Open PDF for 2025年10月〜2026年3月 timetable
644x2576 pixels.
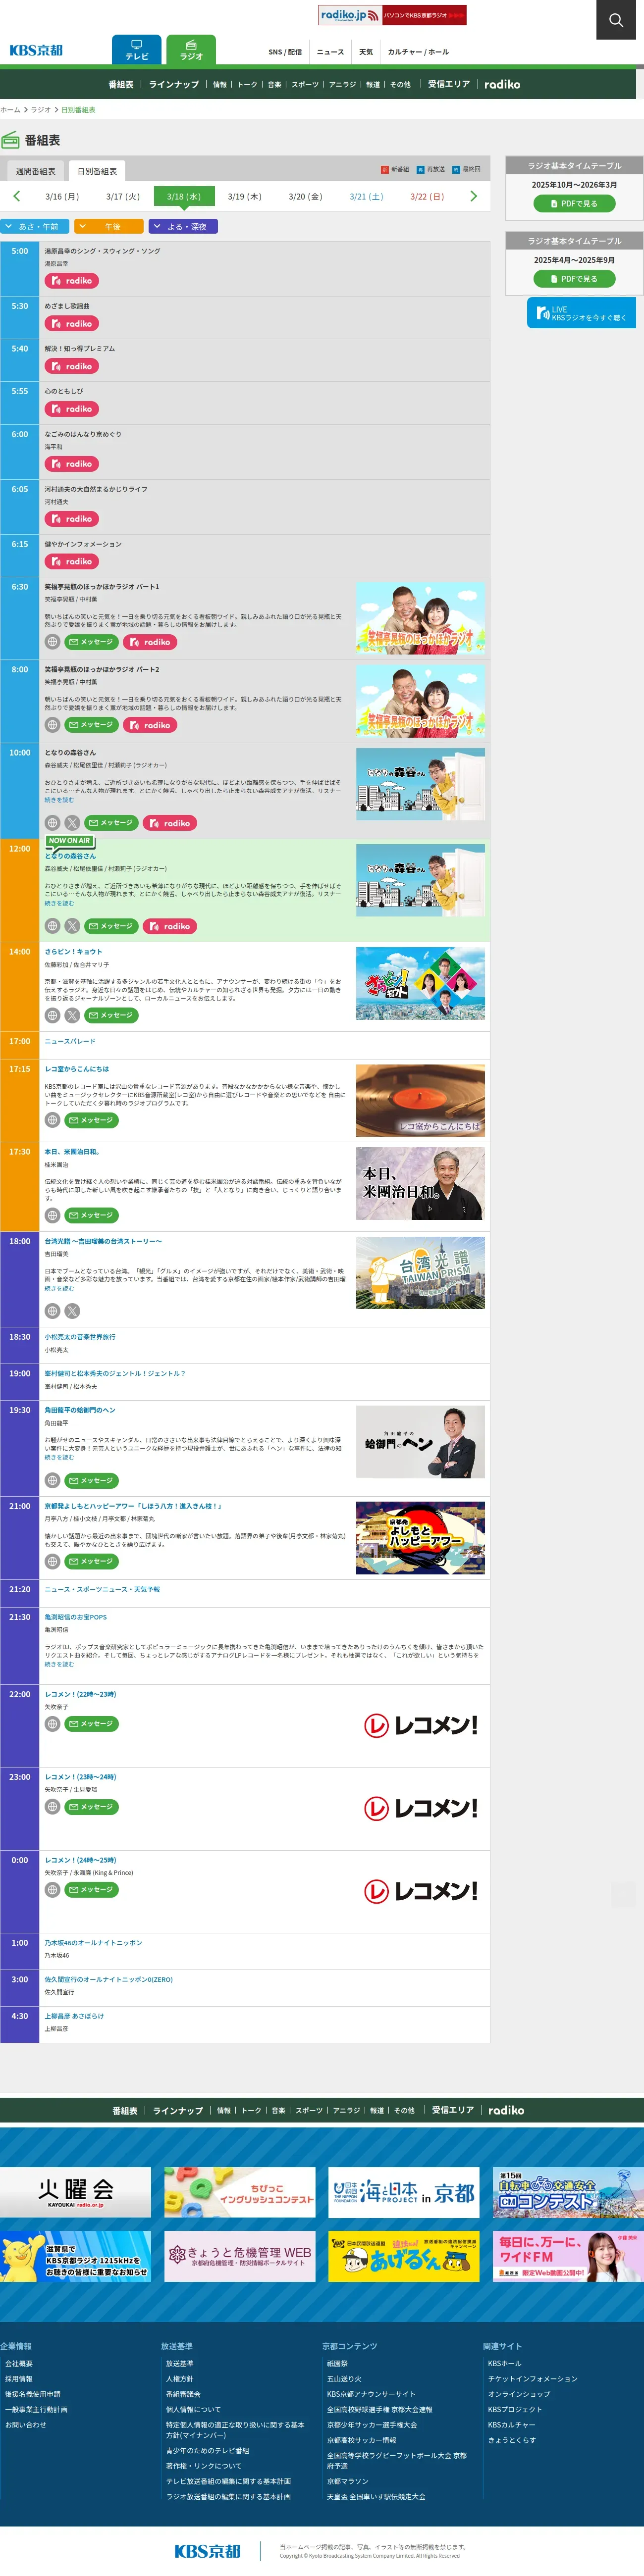(x=574, y=203)
